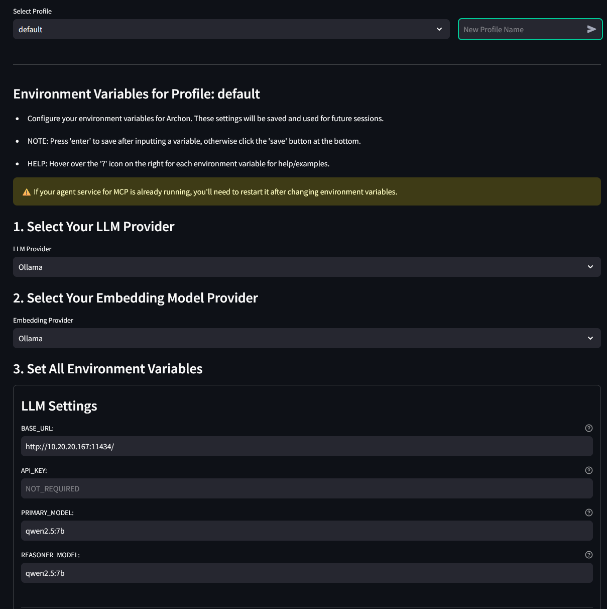607x609 pixels.
Task: Click the API_KEY input field
Action: pyautogui.click(x=307, y=488)
